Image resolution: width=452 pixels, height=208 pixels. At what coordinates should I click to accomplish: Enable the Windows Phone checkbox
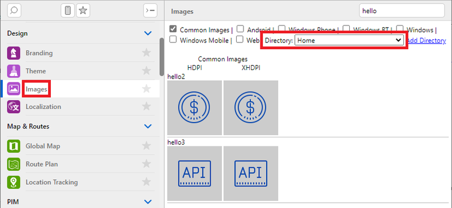(x=281, y=29)
